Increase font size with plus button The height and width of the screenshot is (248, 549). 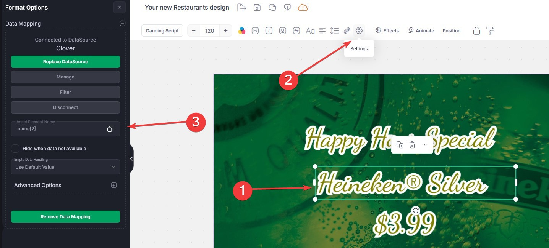pos(226,31)
